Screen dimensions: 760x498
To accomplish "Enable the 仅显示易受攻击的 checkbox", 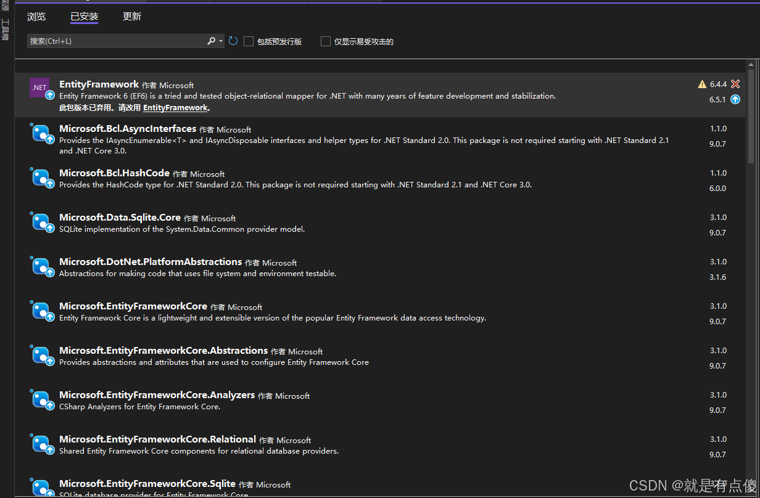I will pos(326,41).
